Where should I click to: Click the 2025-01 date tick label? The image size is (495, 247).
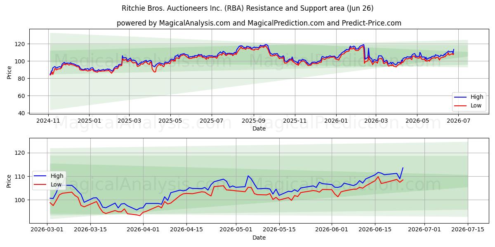click(89, 121)
